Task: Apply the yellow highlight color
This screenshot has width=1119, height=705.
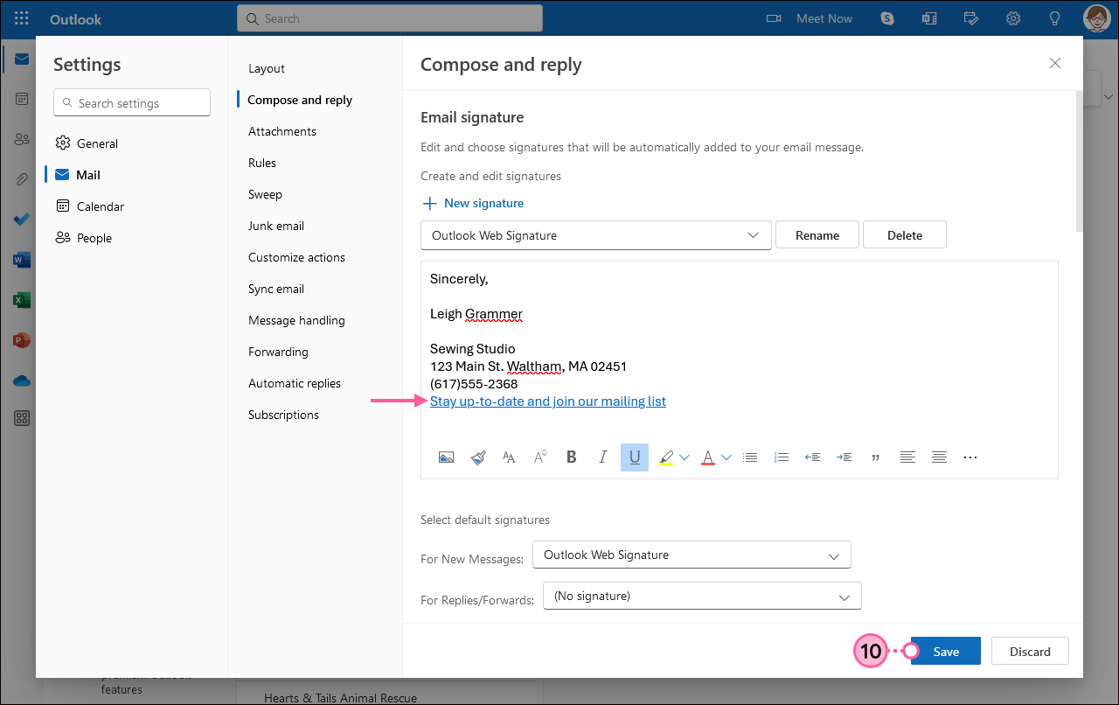Action: click(x=666, y=457)
